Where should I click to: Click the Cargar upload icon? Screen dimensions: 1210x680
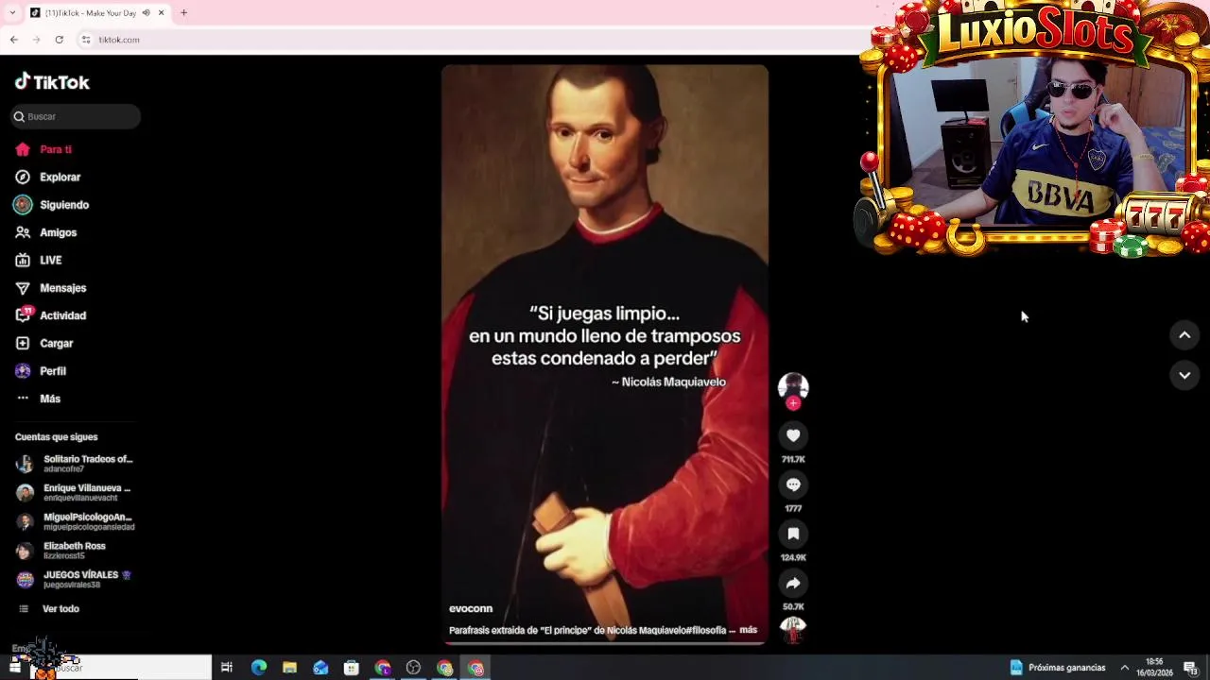[23, 343]
